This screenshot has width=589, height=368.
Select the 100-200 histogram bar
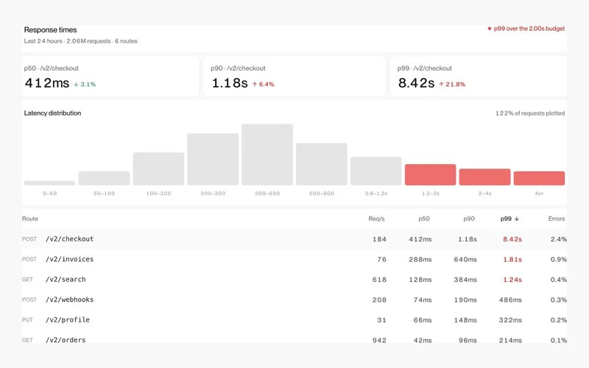click(x=158, y=169)
